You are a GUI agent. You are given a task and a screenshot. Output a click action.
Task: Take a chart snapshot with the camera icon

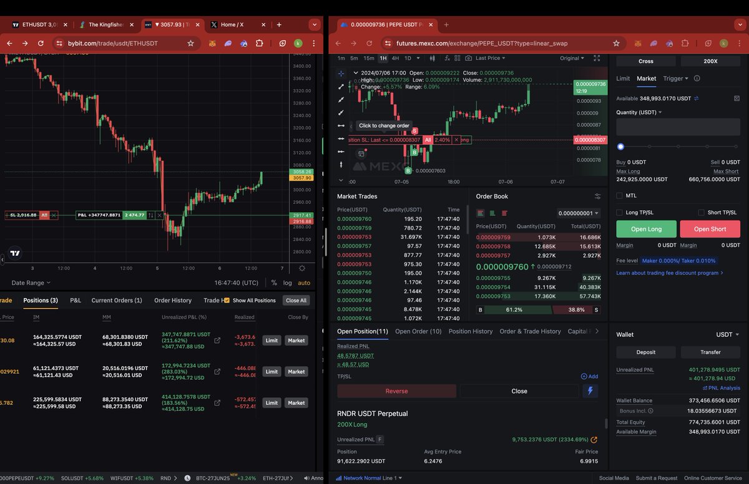click(x=468, y=58)
